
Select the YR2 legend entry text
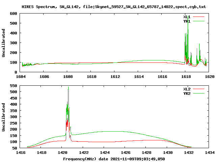point(187,93)
